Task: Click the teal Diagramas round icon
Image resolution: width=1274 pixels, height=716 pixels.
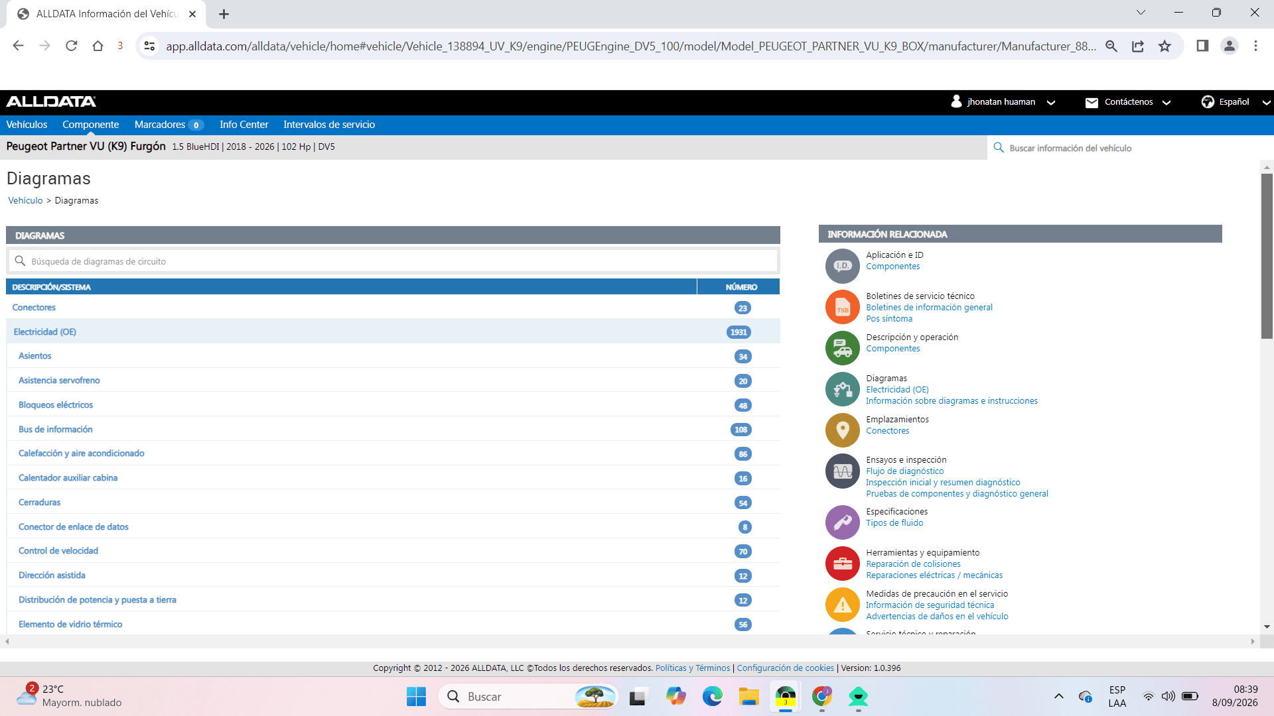Action: point(842,389)
